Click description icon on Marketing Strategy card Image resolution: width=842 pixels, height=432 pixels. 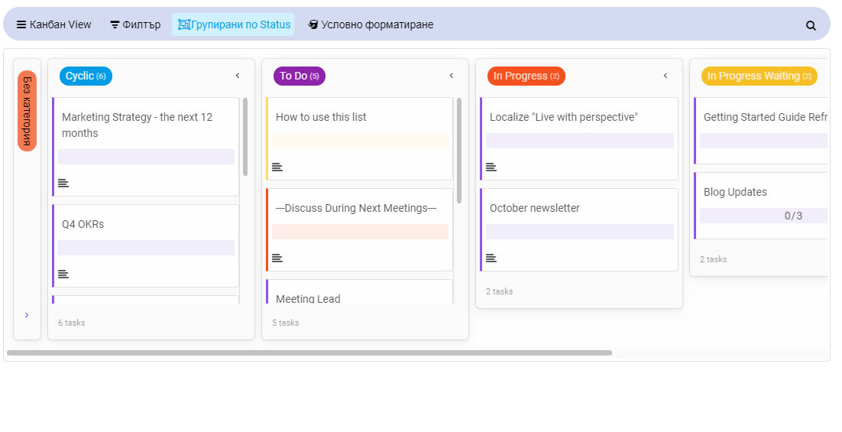click(x=63, y=184)
